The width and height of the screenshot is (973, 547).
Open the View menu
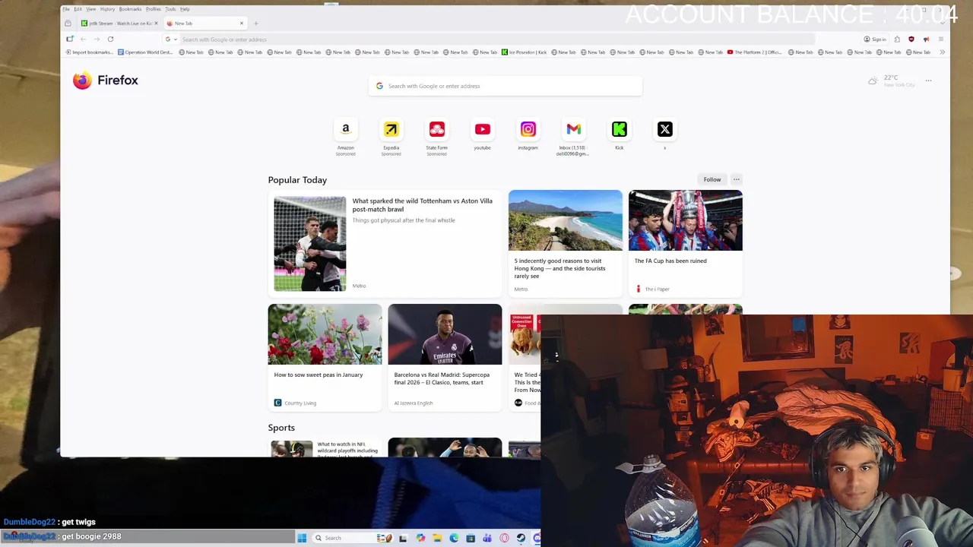(90, 9)
